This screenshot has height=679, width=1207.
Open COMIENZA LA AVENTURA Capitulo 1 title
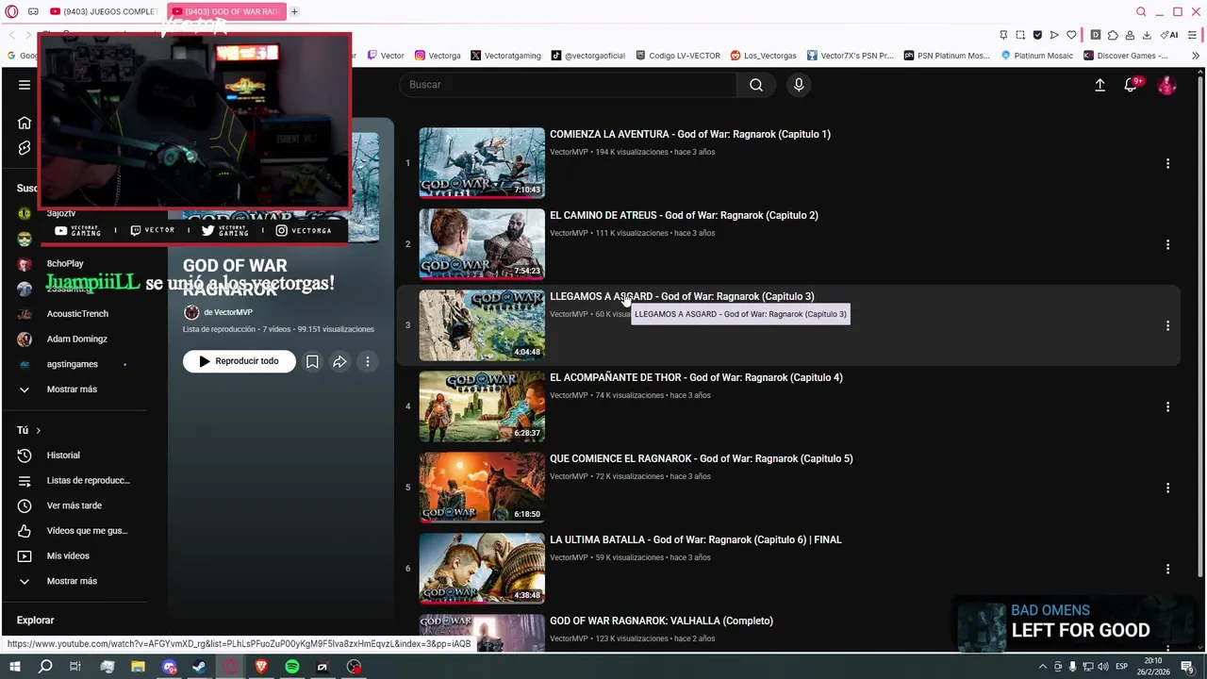coord(690,134)
